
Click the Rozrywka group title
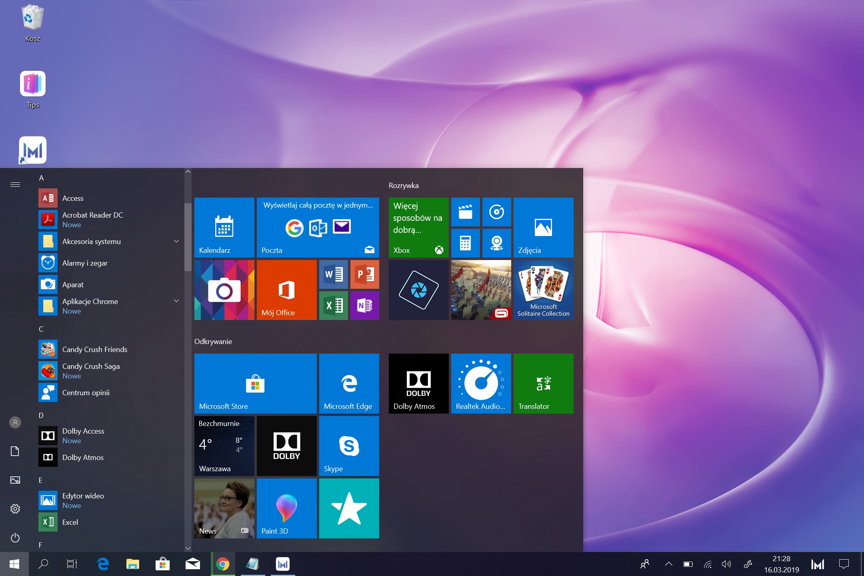coord(404,186)
